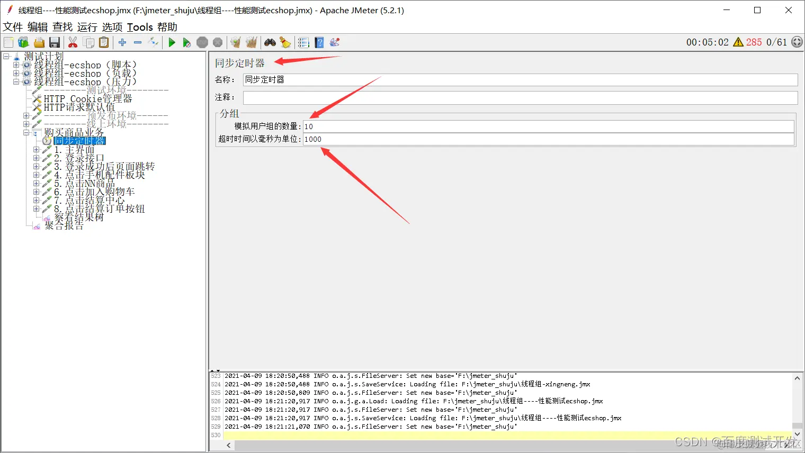Viewport: 805px width, 453px height.
Task: Select 6. 点击加入购物车 in tree
Action: coord(94,192)
